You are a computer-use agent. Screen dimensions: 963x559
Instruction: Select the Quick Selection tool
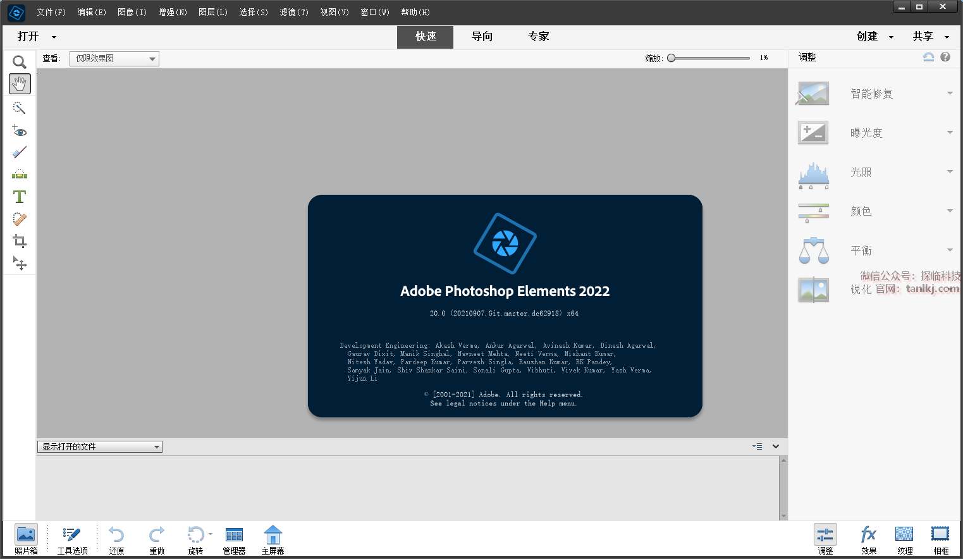coord(20,108)
